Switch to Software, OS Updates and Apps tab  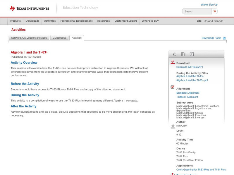click(x=29, y=38)
